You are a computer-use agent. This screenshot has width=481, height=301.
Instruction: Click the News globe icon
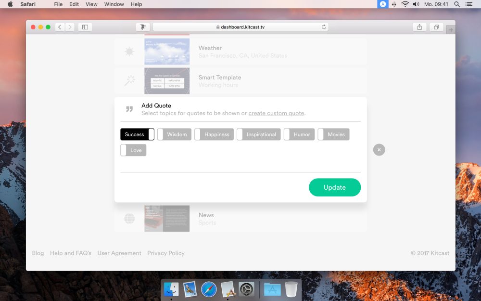129,218
